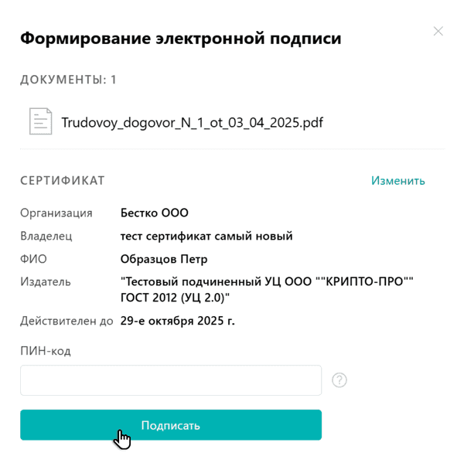Screen dimensions: 464x463
Task: Click the expiry date 29-е октября 2025 г.
Action: point(178,321)
